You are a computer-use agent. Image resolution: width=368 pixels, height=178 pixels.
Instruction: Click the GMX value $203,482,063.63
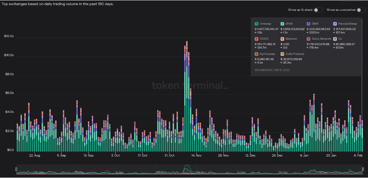click(318, 29)
